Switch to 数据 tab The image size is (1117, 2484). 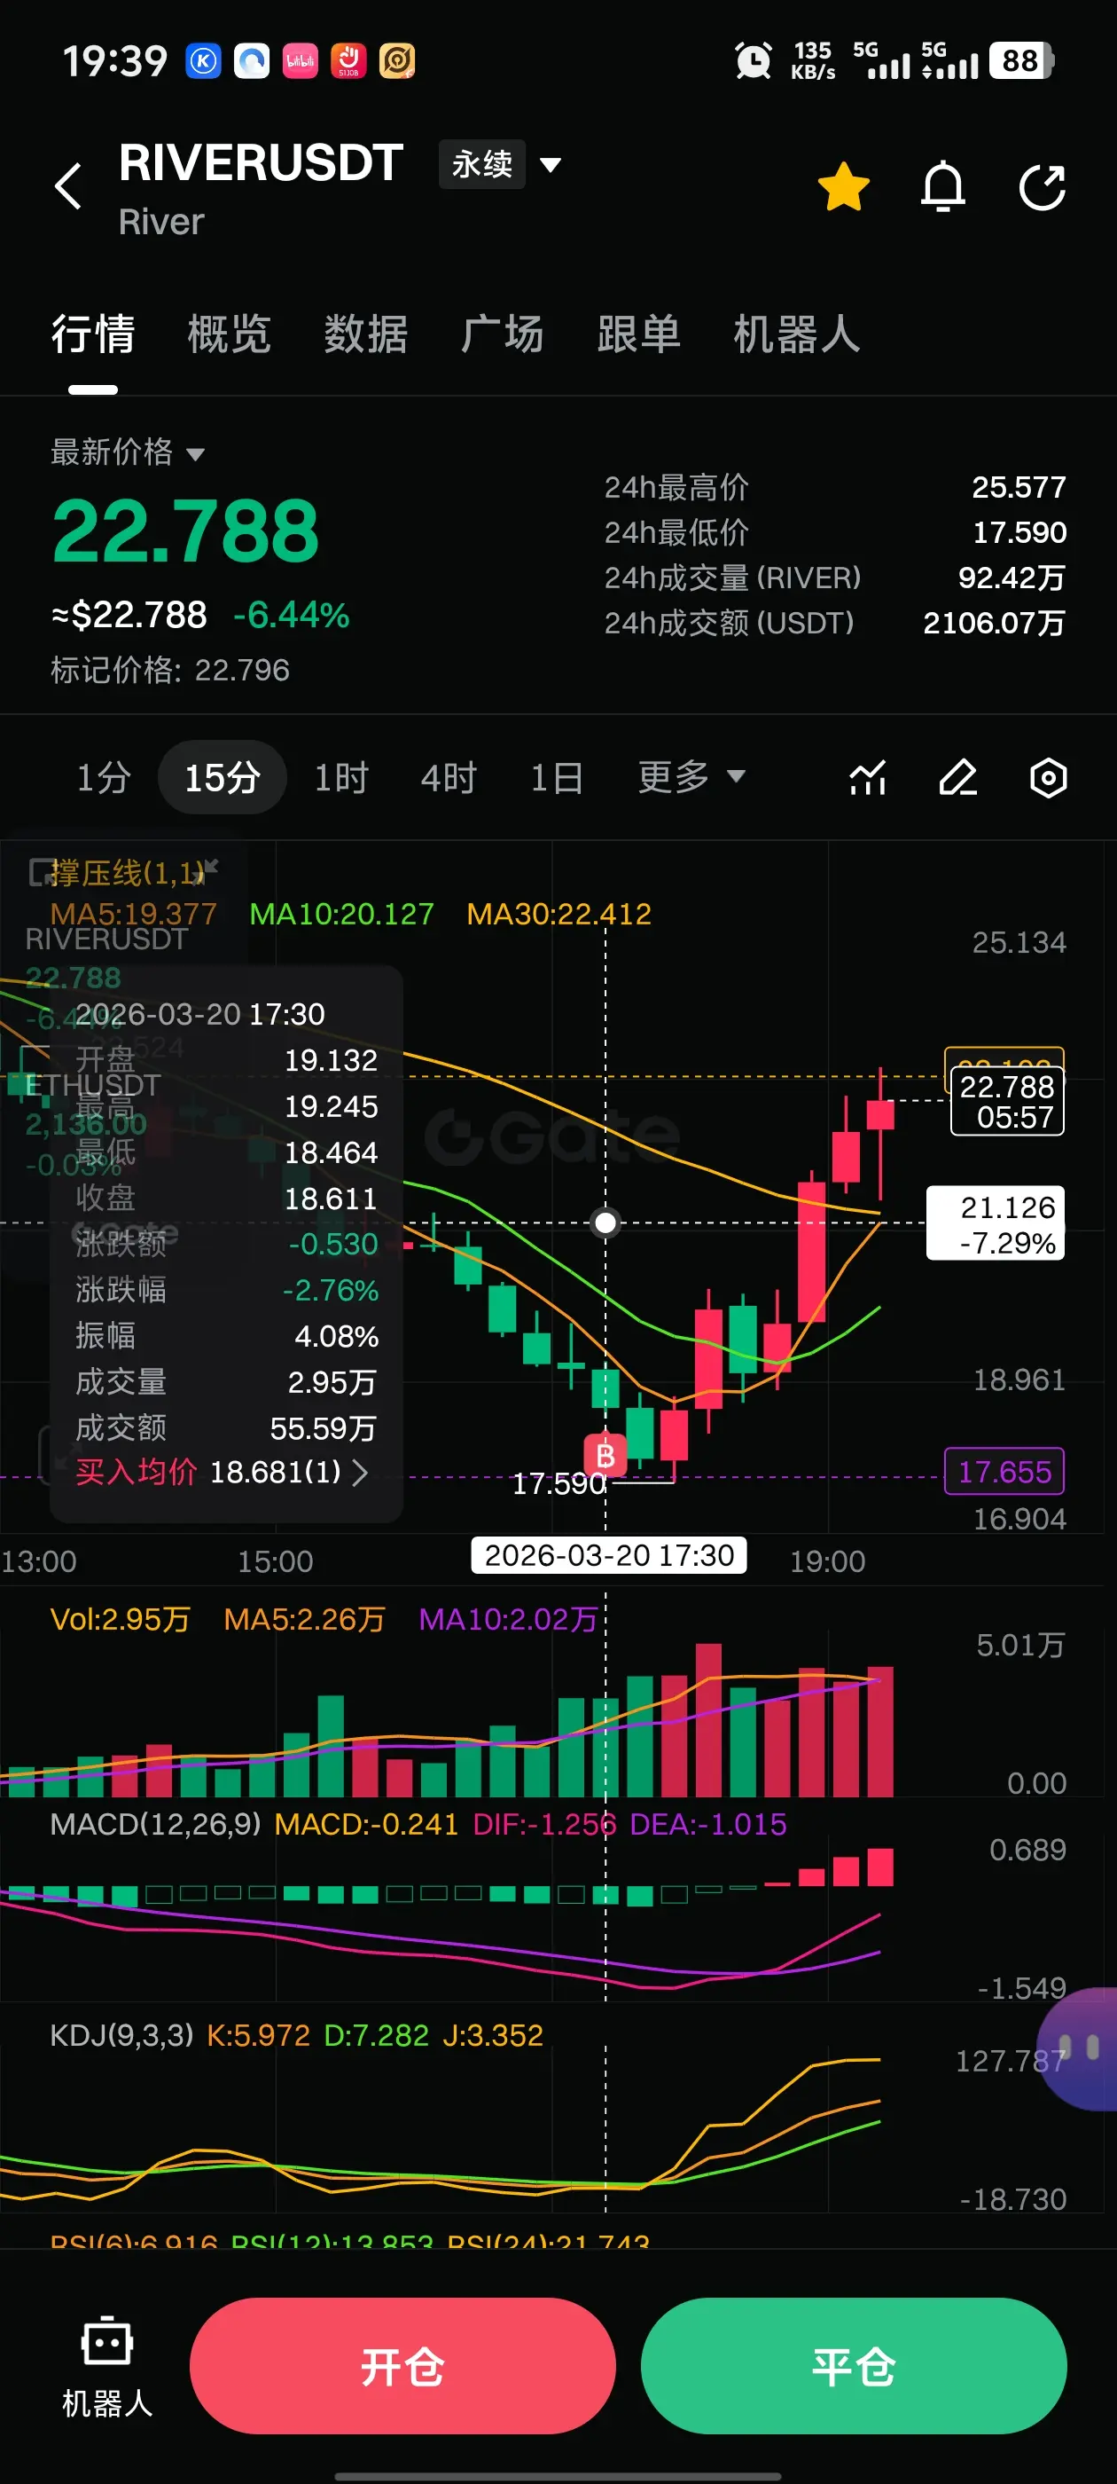[365, 334]
